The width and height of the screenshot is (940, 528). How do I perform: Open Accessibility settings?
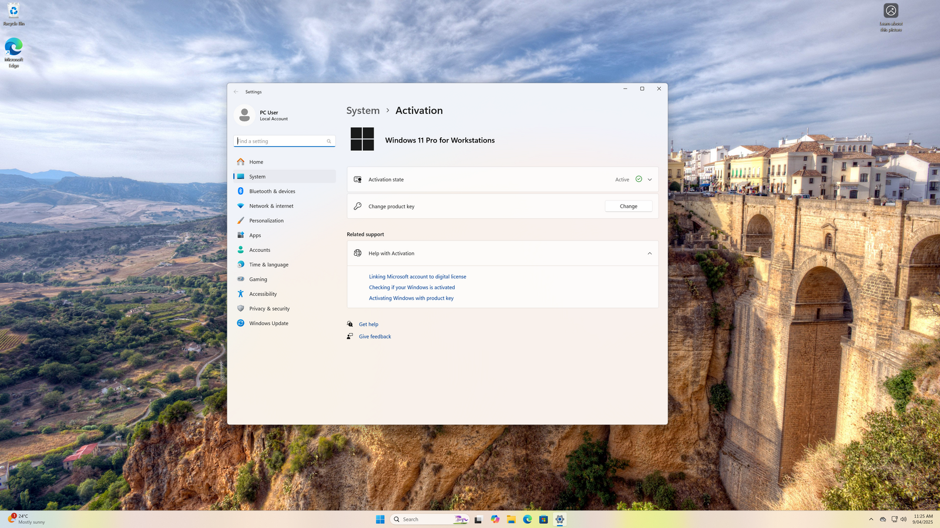[284, 294]
